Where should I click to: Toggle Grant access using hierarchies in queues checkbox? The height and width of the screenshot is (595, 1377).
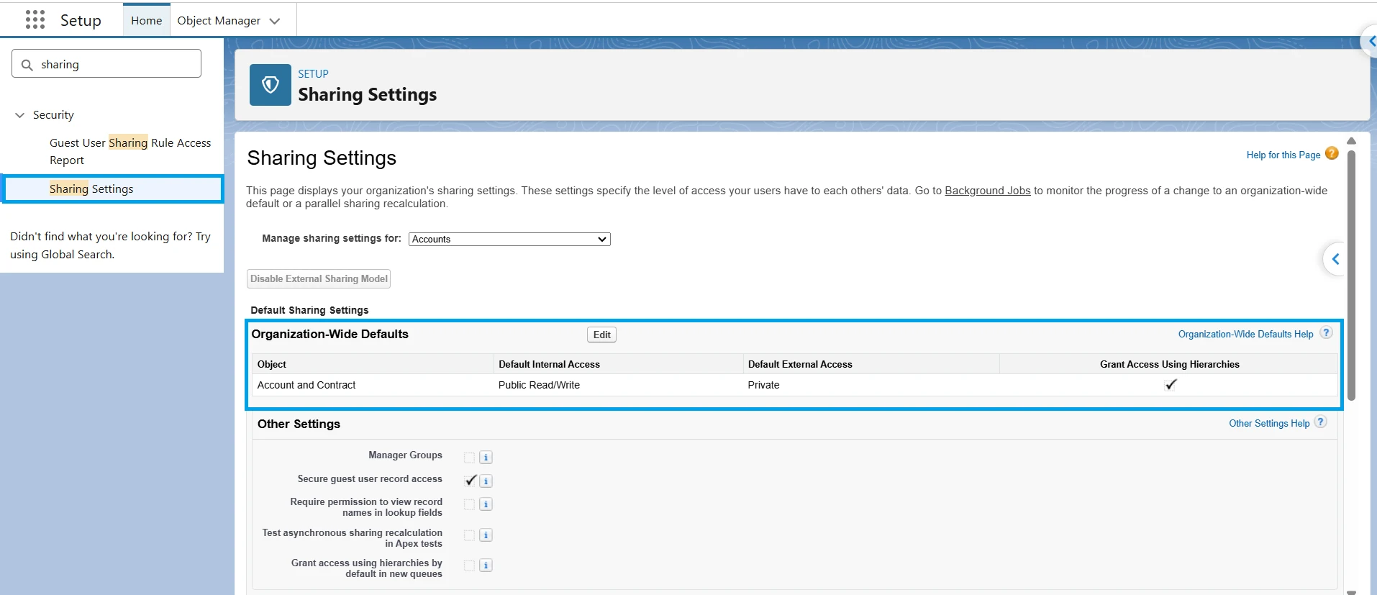(469, 566)
